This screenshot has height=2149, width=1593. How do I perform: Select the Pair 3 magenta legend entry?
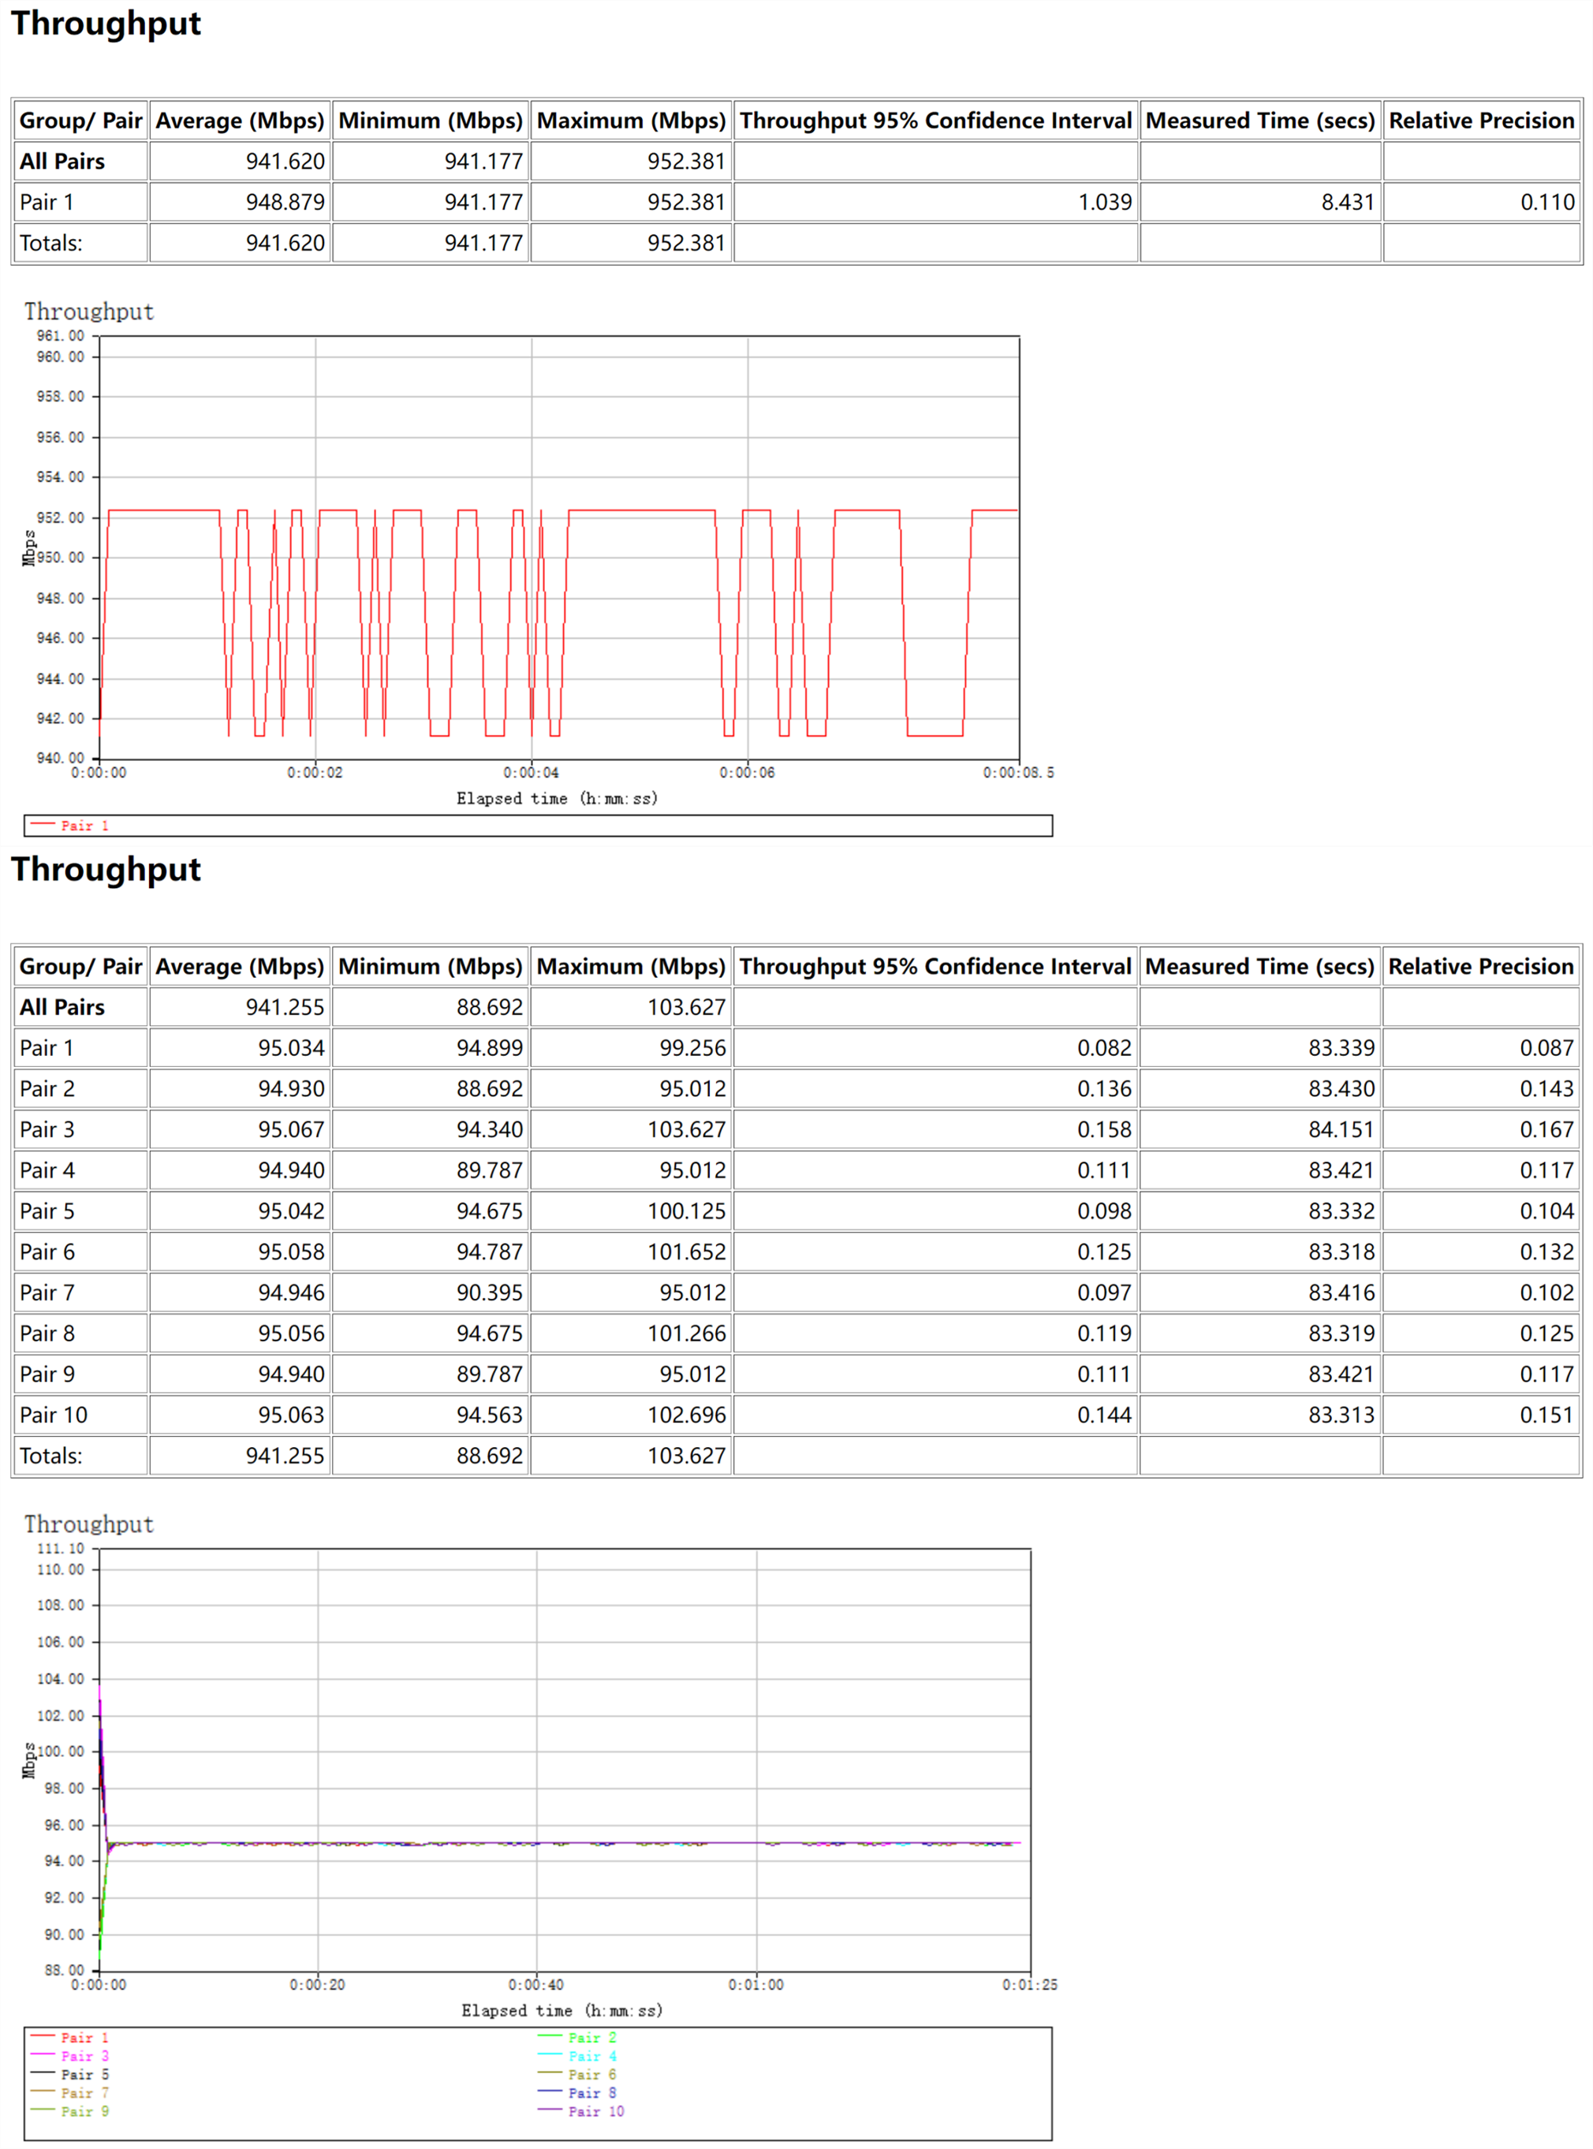(x=84, y=2055)
